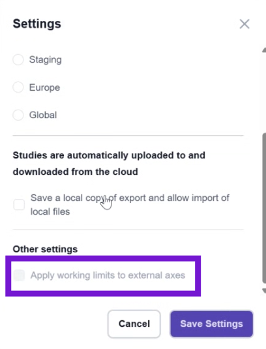Select the Europe radio option

[18, 87]
